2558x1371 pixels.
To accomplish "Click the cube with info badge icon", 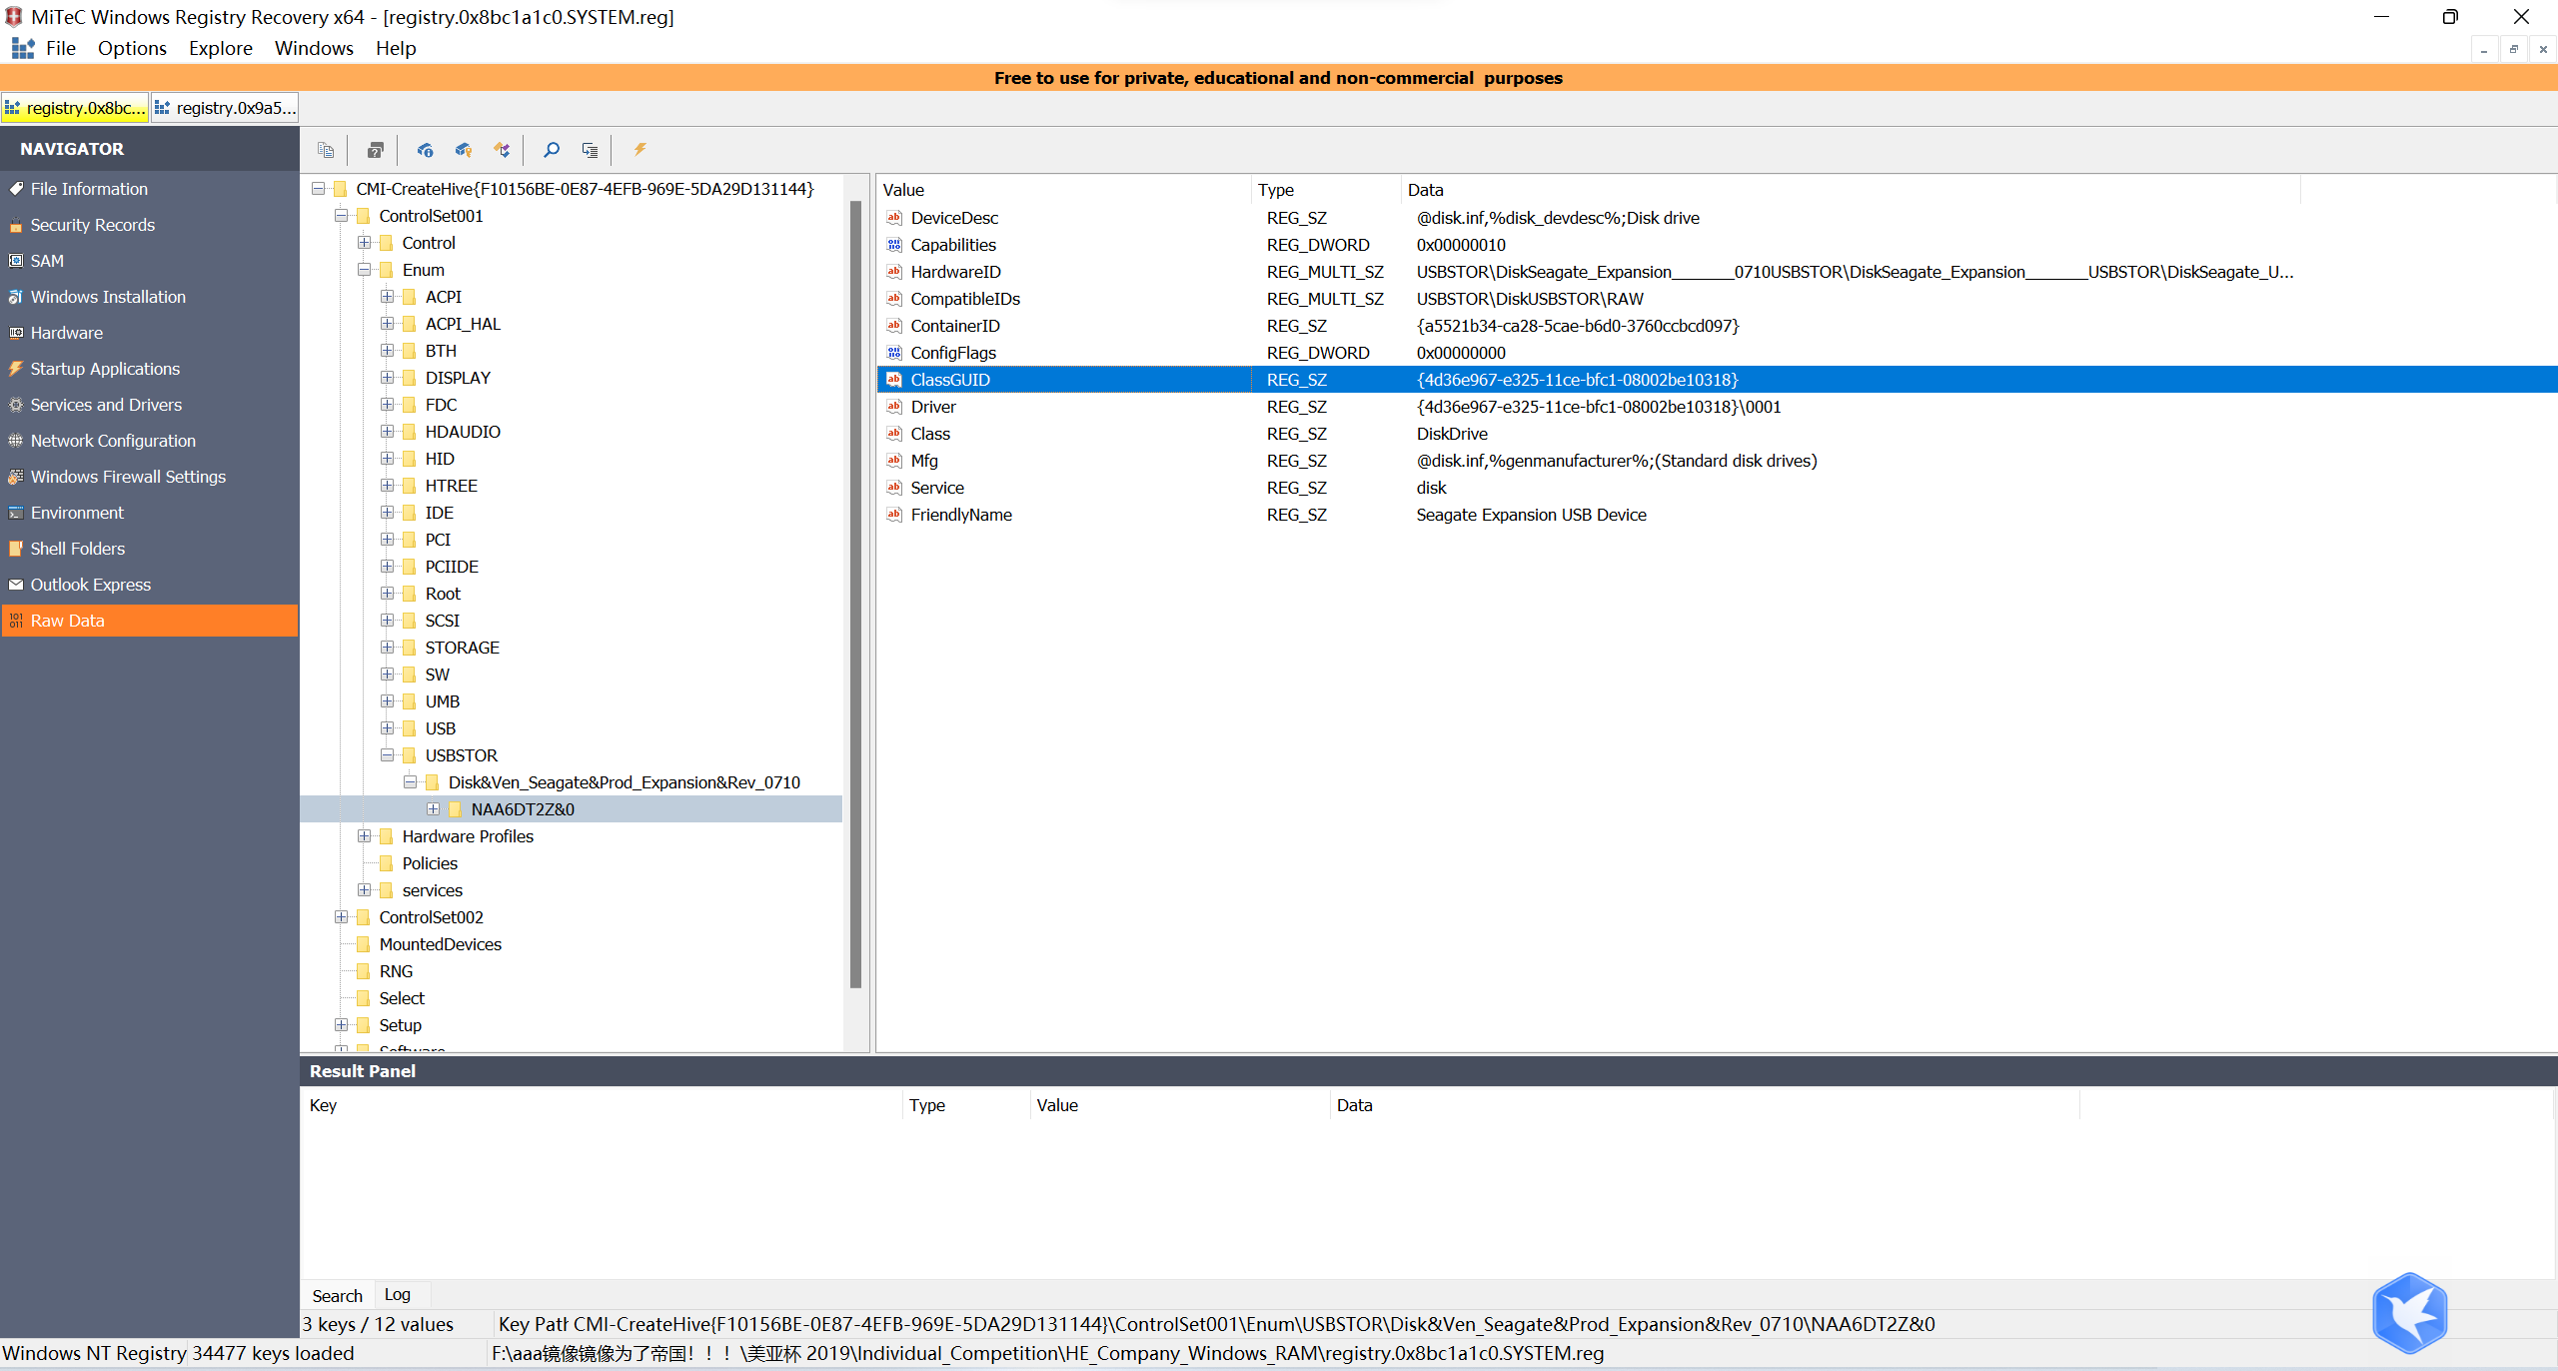I will (425, 150).
